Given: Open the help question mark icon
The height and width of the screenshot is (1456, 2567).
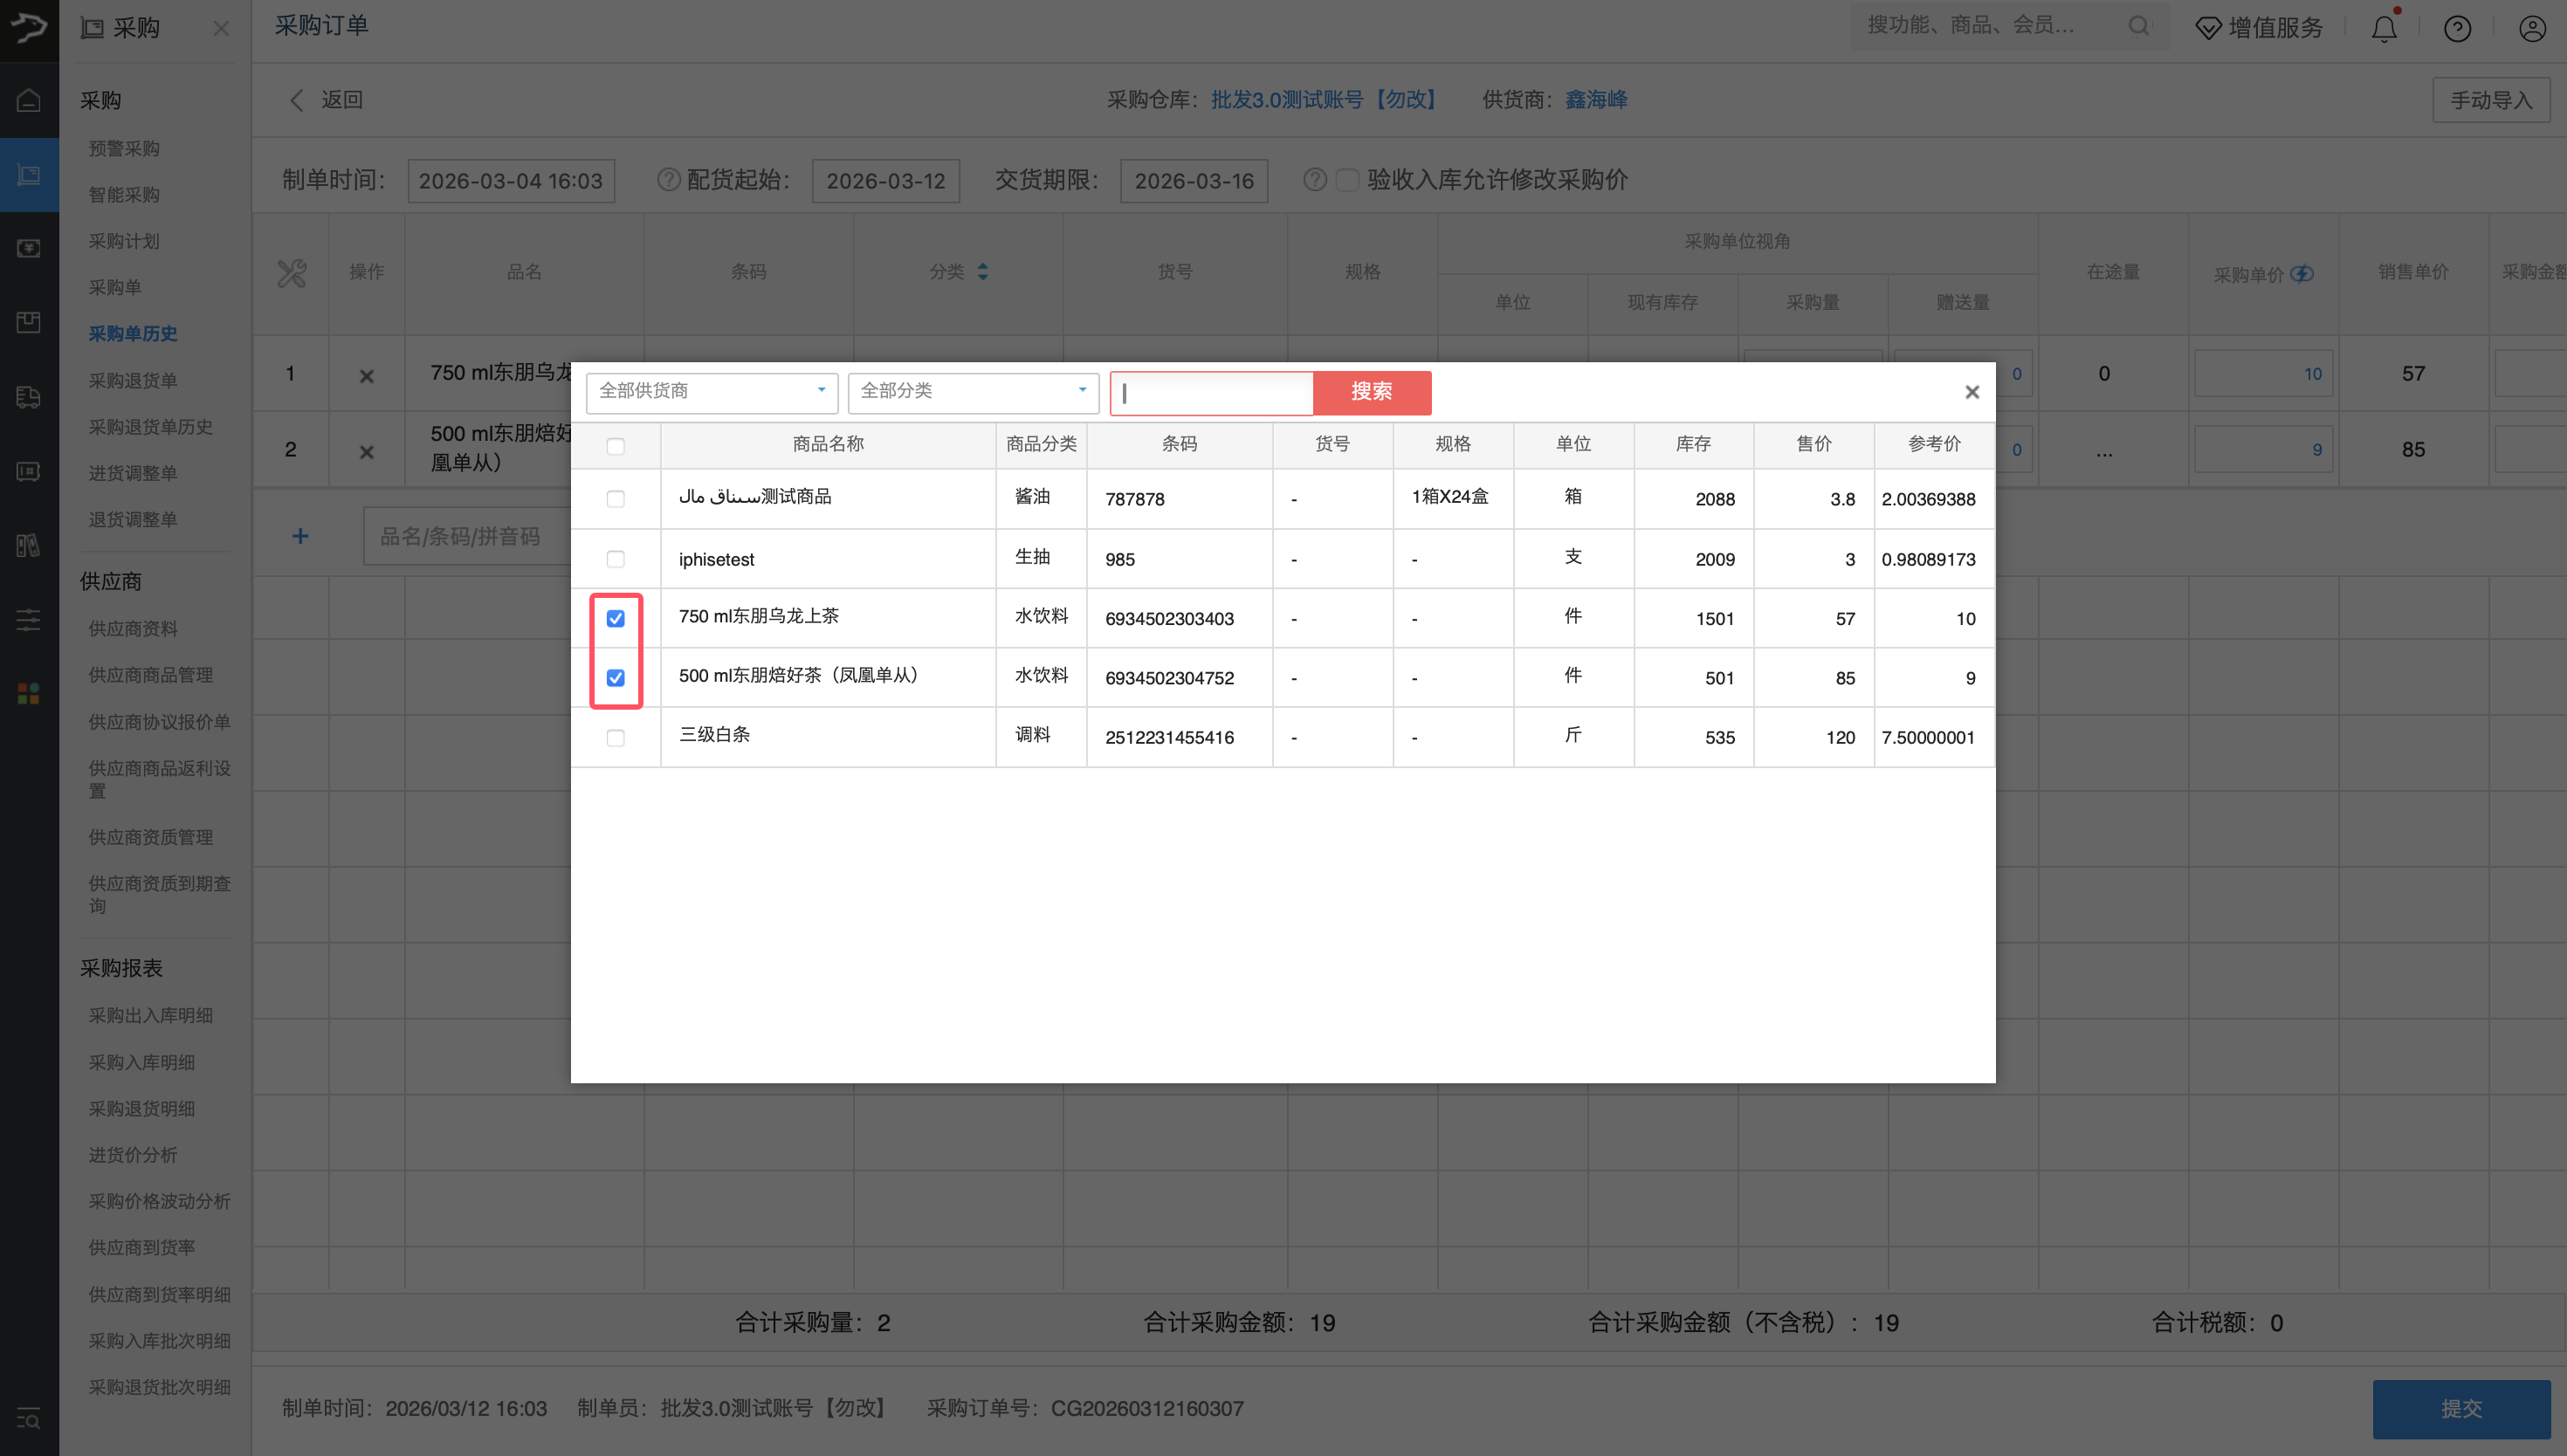Looking at the screenshot, I should (2457, 28).
